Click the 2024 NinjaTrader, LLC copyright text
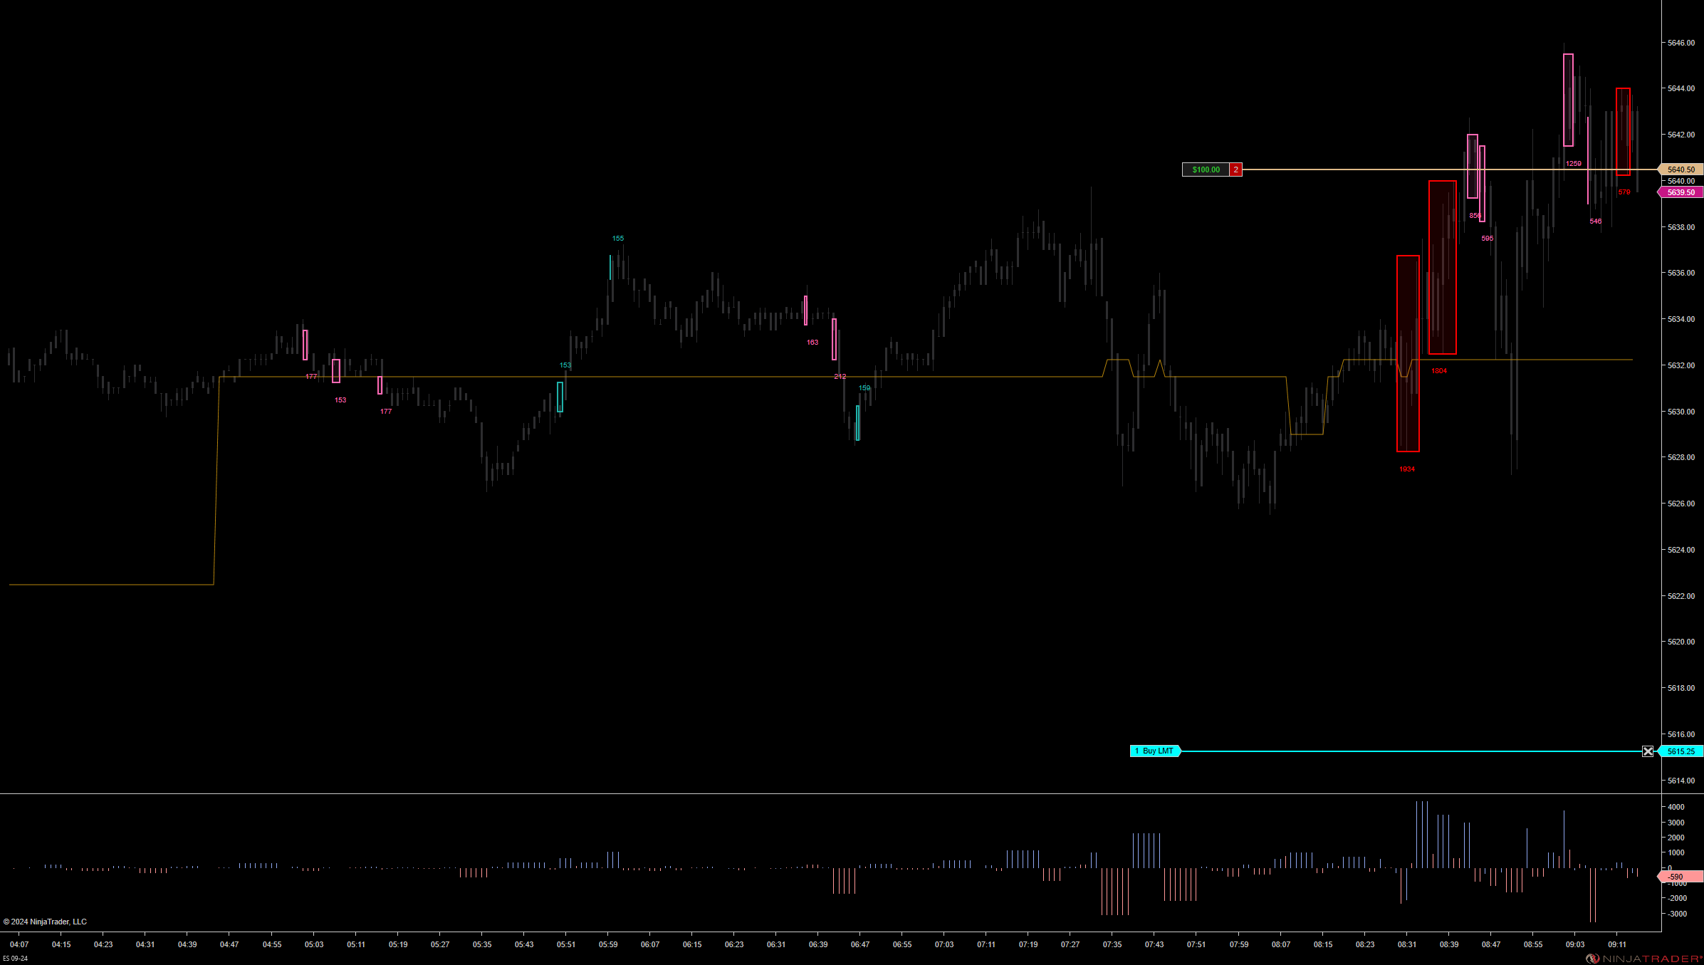The height and width of the screenshot is (965, 1704). coord(46,922)
